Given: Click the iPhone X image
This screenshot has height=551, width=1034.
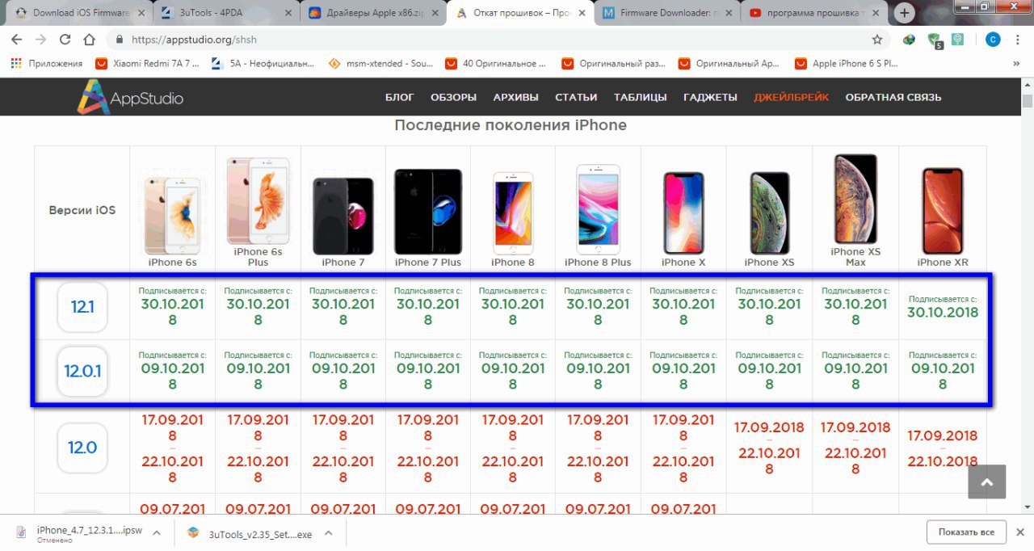Looking at the screenshot, I should (683, 212).
